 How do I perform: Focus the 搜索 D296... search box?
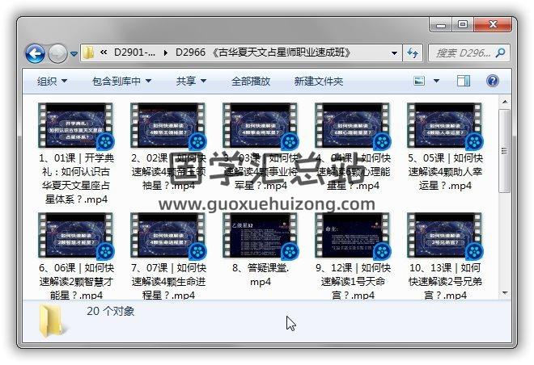(463, 53)
